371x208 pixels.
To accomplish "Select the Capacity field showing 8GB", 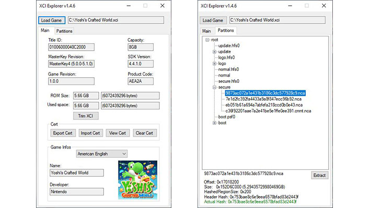I will (x=141, y=47).
